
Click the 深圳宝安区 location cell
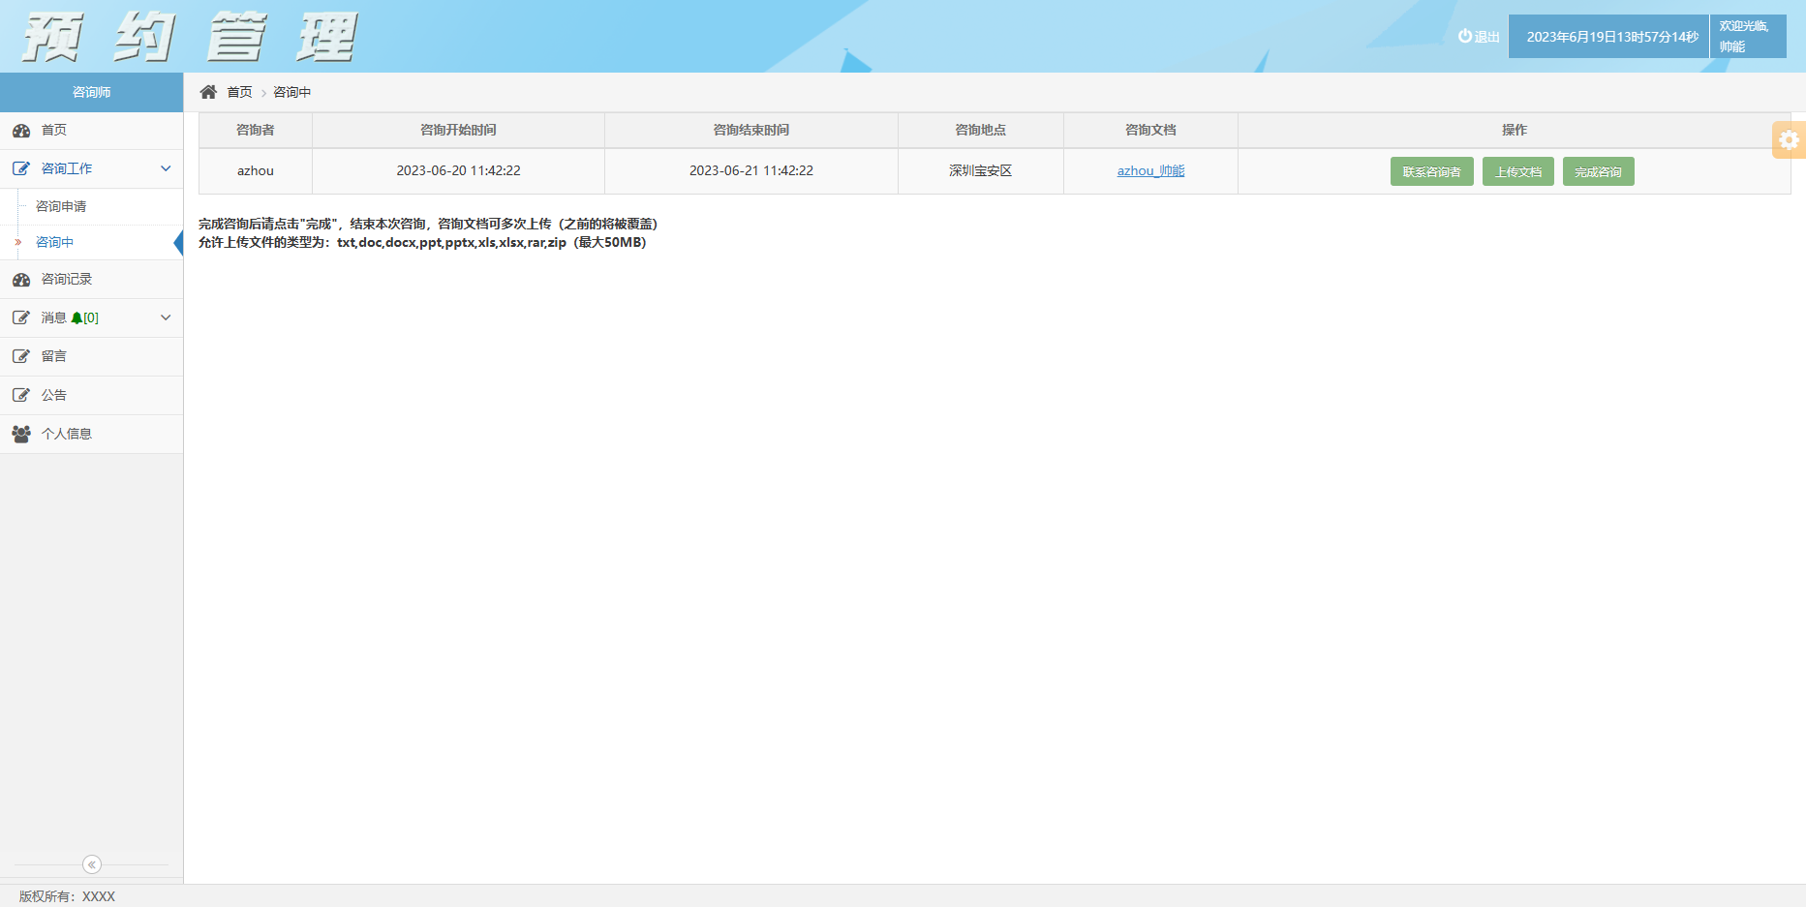pyautogui.click(x=980, y=170)
